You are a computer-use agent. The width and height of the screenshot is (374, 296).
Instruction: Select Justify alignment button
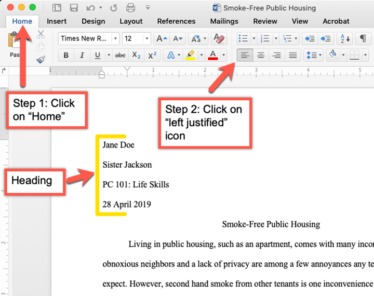pos(292,56)
